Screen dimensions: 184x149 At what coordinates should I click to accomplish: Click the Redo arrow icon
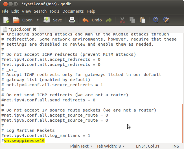coord(108,20)
